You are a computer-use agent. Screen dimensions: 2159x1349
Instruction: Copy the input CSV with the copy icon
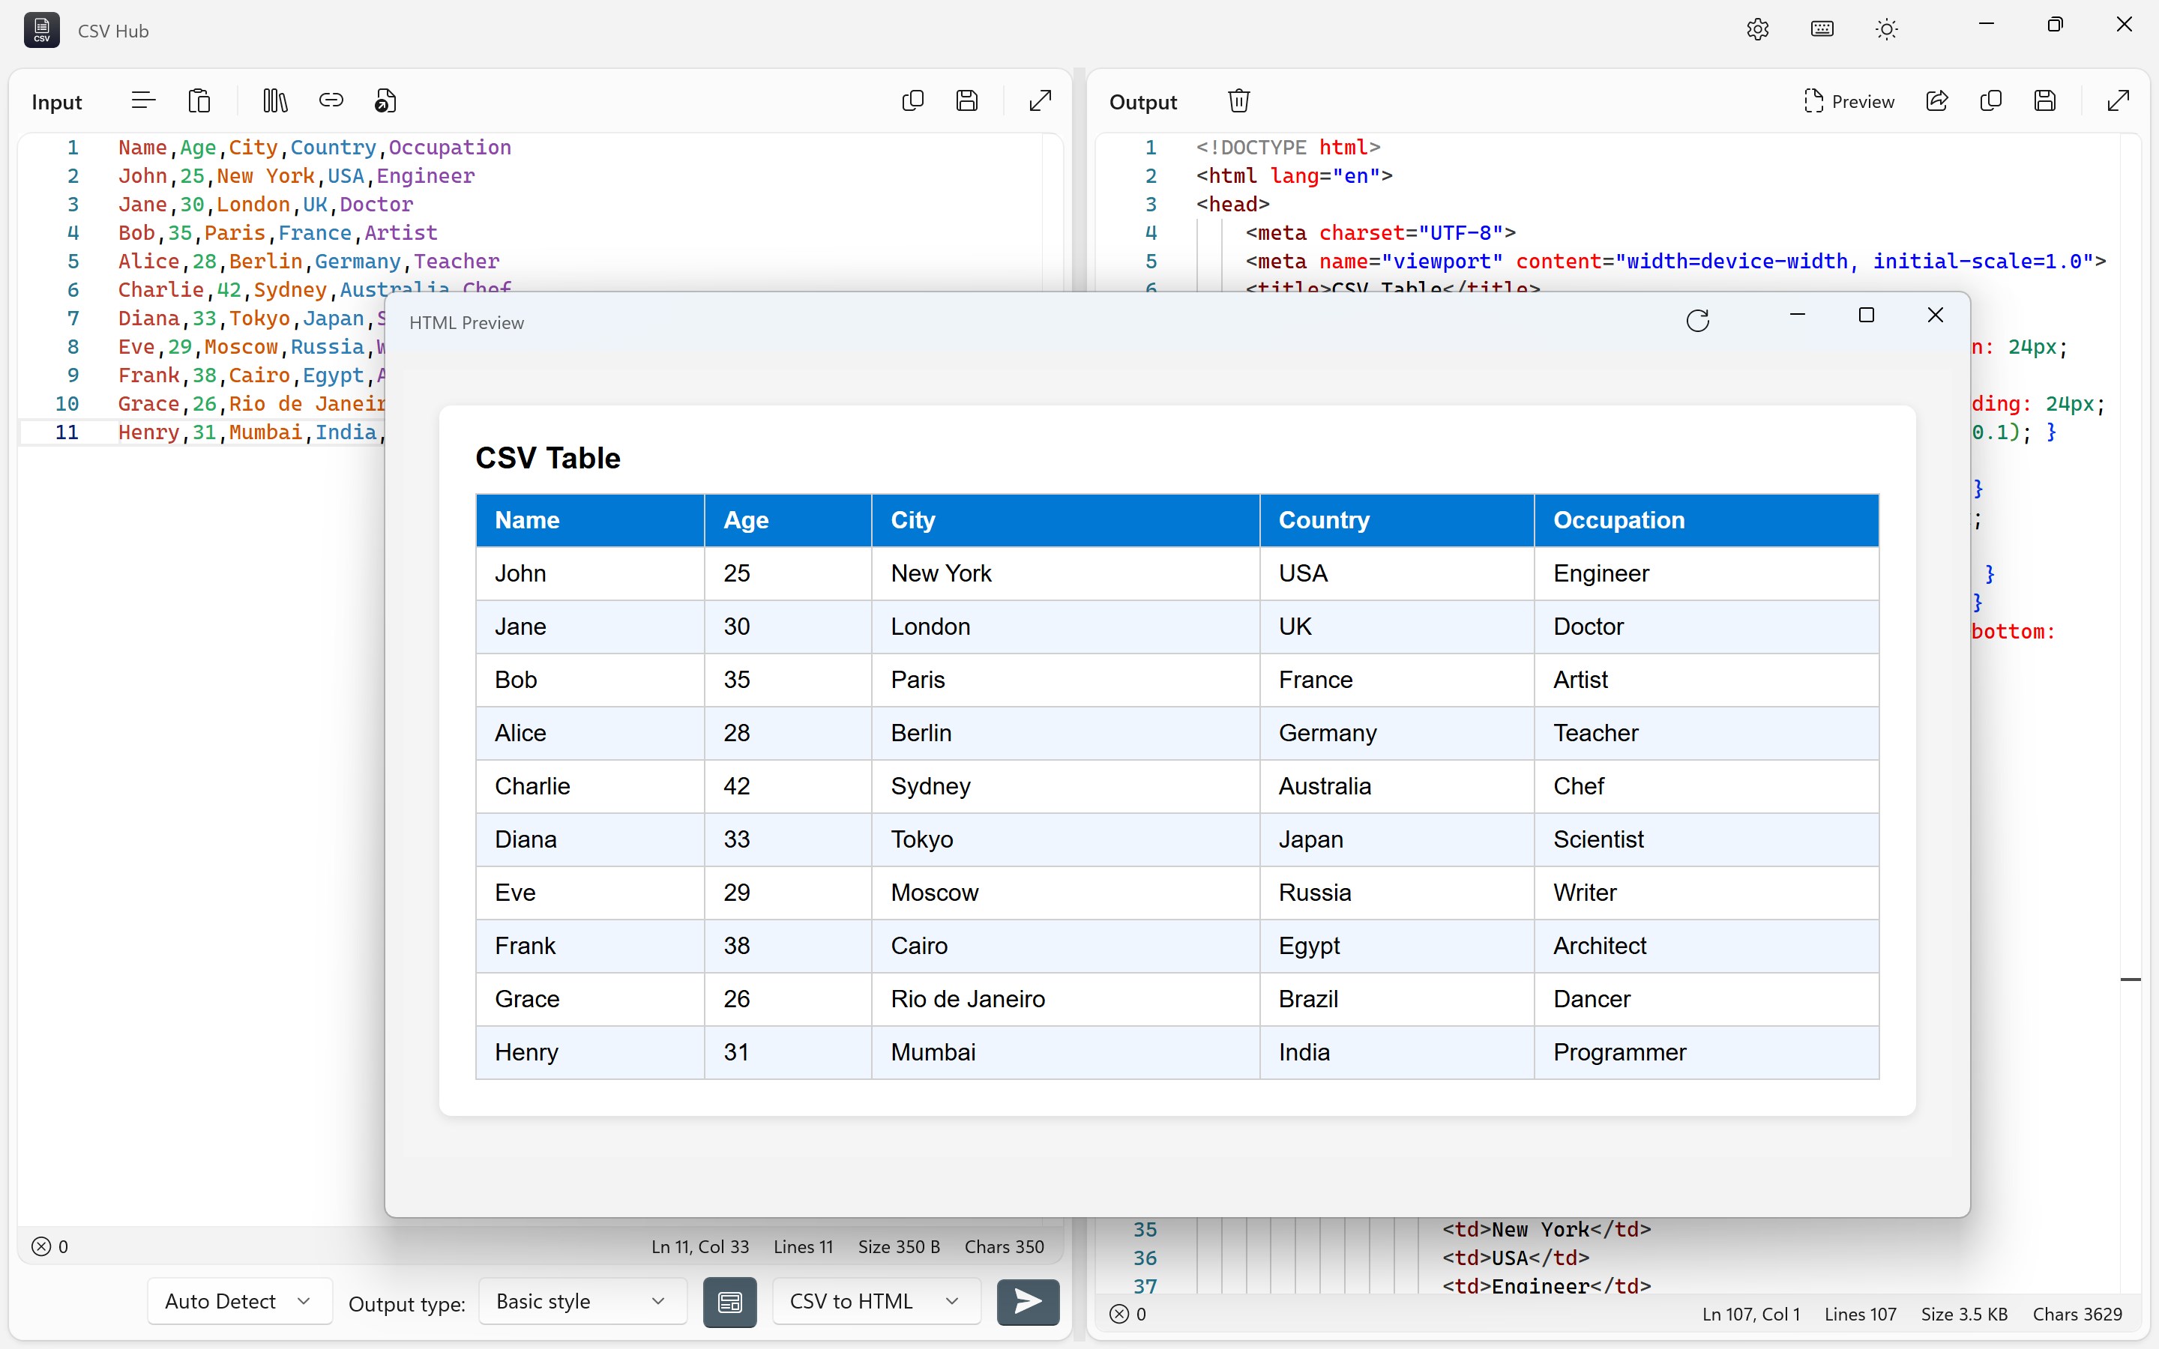[x=912, y=100]
